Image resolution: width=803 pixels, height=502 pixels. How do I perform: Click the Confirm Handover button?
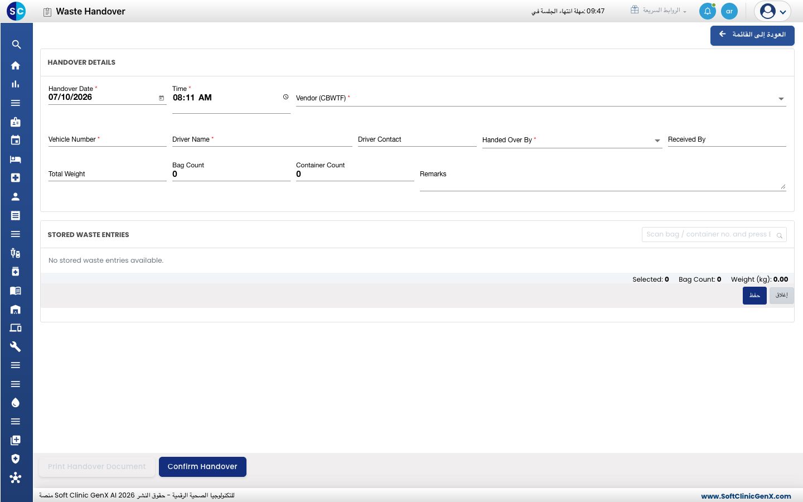(202, 467)
